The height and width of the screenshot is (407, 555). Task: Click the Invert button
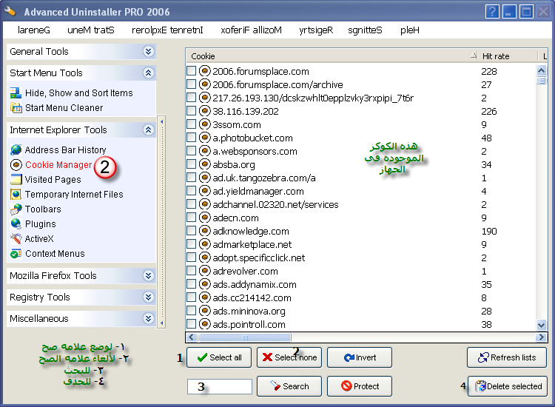(x=360, y=357)
